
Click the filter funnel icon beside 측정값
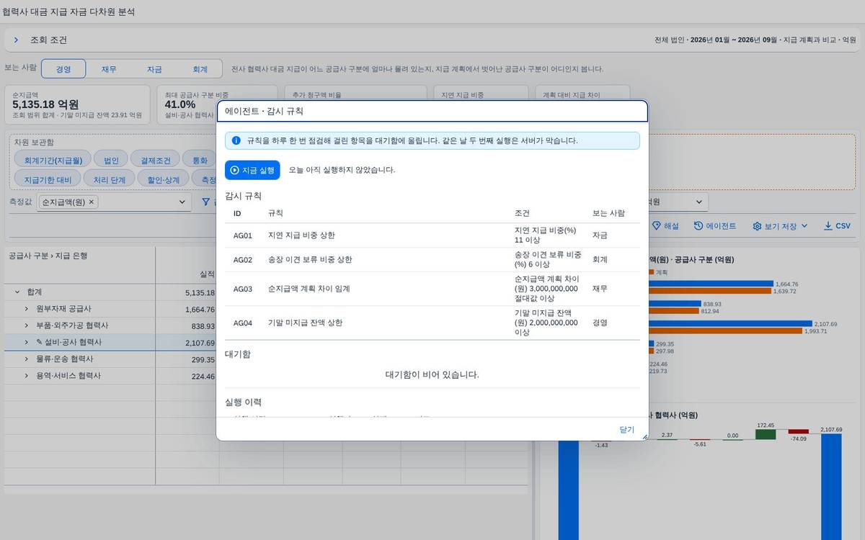(x=206, y=202)
